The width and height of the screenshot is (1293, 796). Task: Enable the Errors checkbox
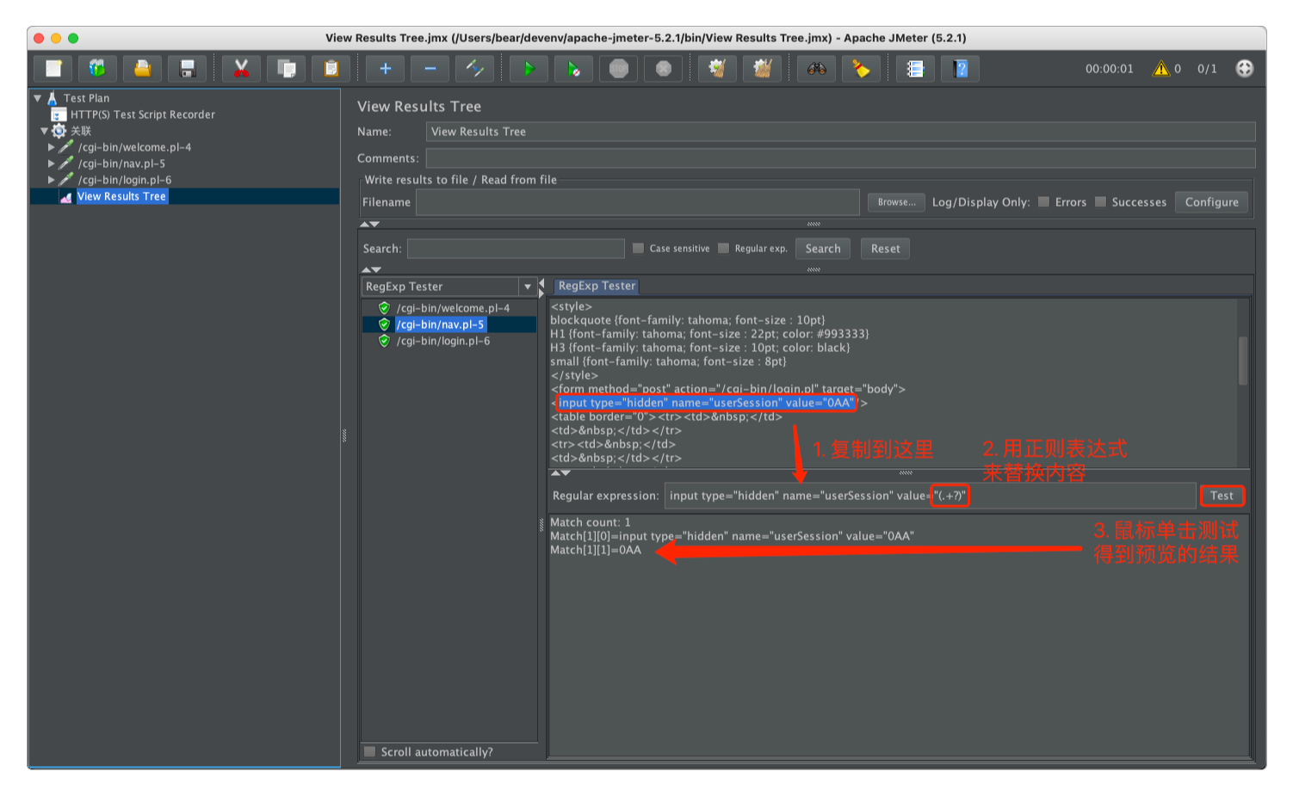click(x=1044, y=202)
